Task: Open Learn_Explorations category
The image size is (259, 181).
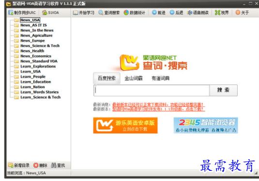Action: coord(38,66)
